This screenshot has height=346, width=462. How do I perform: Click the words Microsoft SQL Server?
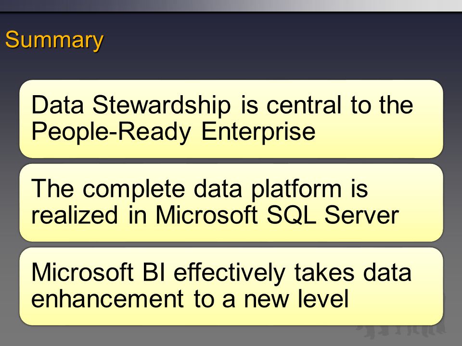click(277, 215)
